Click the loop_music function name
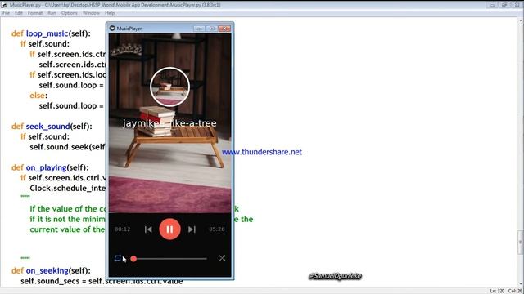524x294 pixels. (x=47, y=33)
